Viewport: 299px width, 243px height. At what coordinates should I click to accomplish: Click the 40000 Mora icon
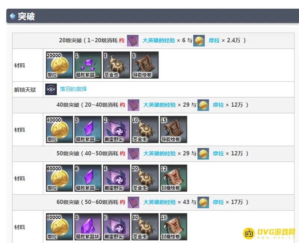tap(59, 130)
